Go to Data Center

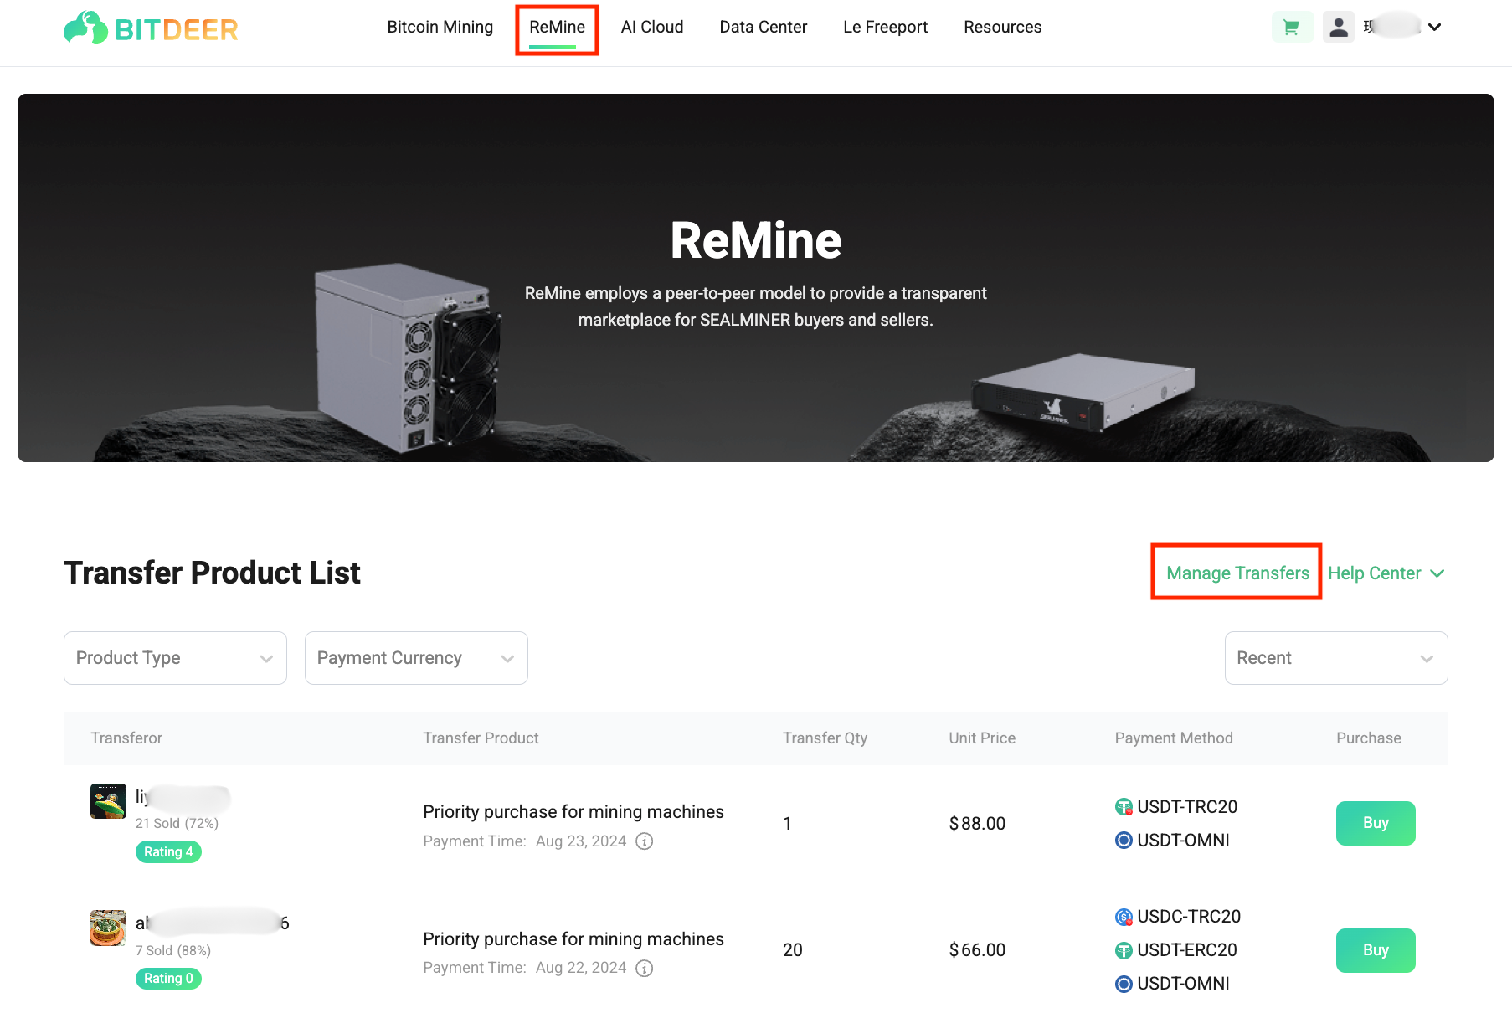click(x=763, y=28)
